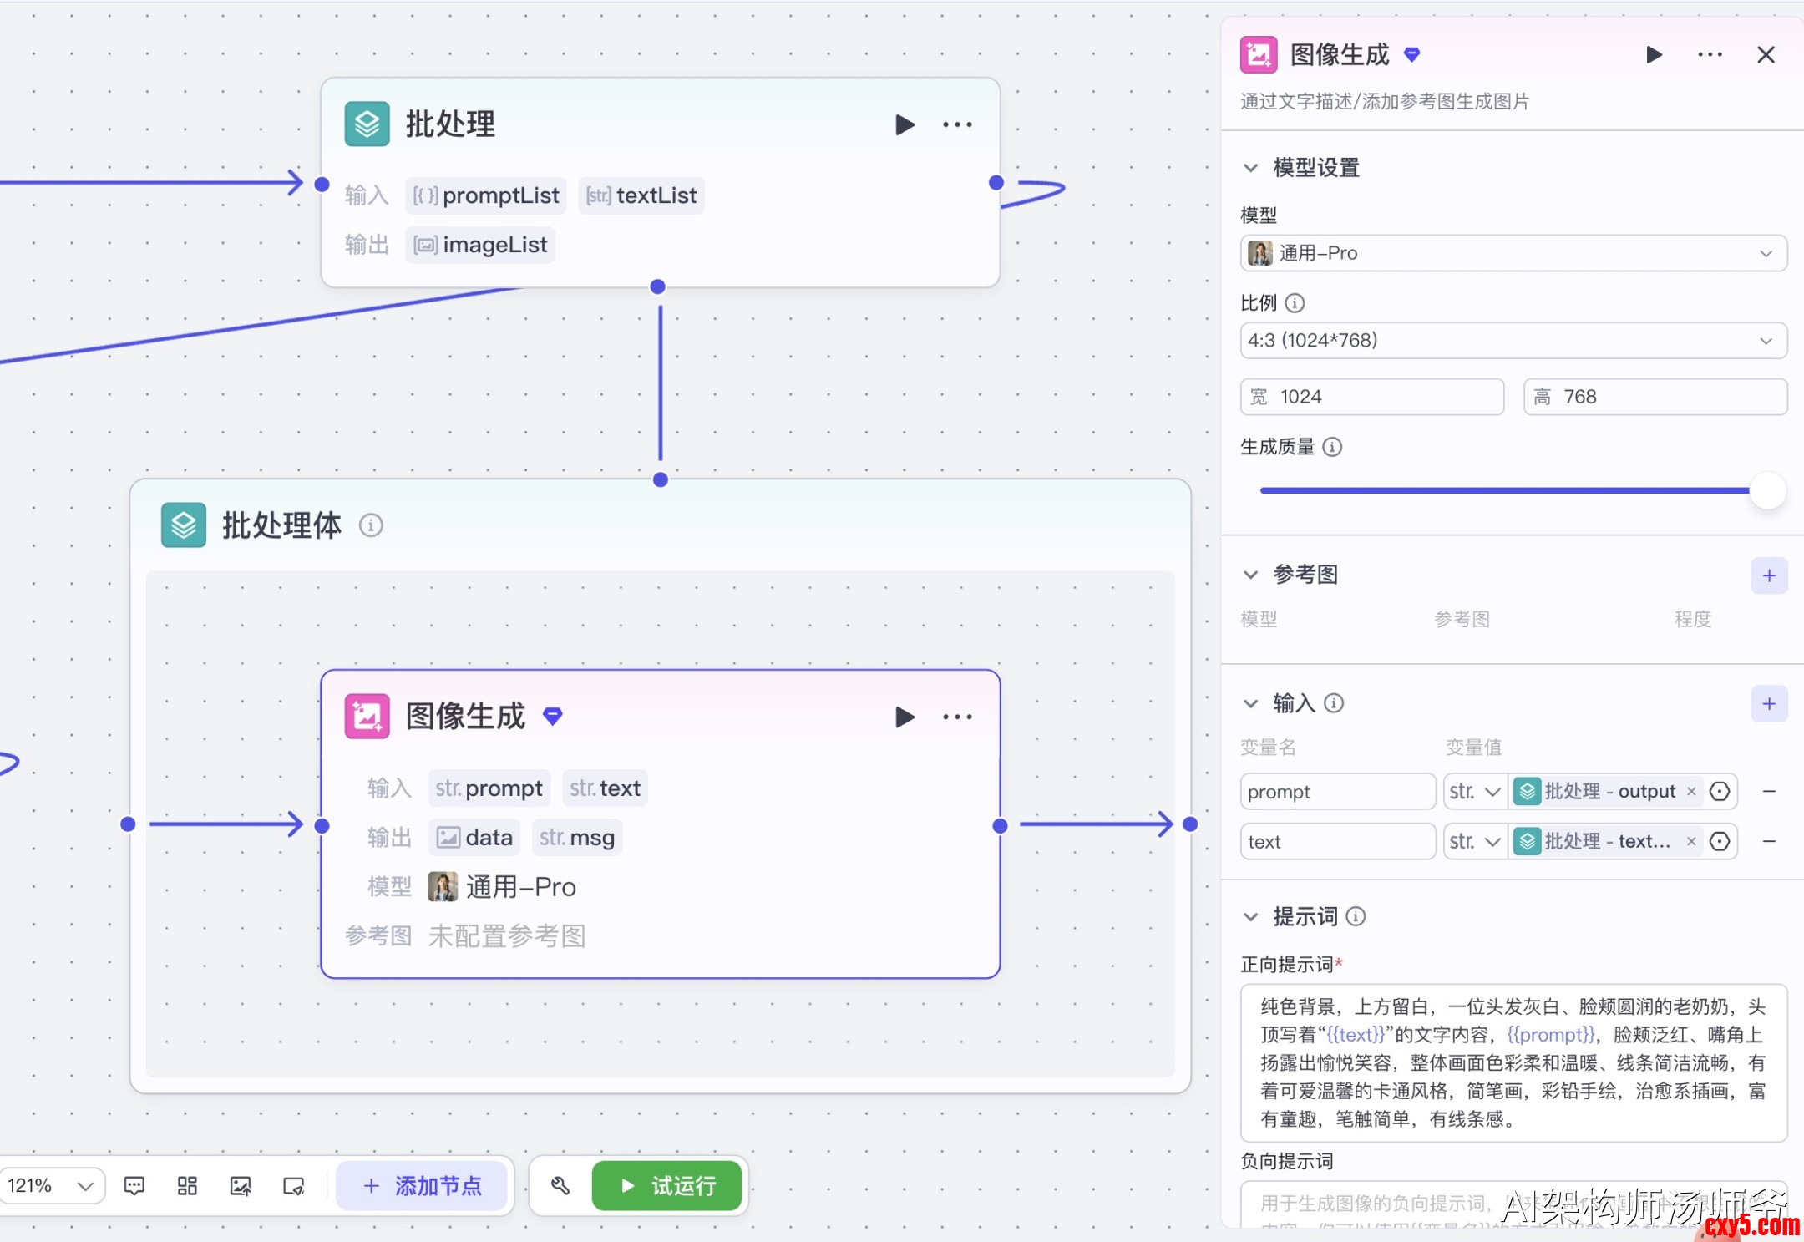The image size is (1804, 1242).
Task: Open the zoom level dropdown showing 121%
Action: click(50, 1186)
